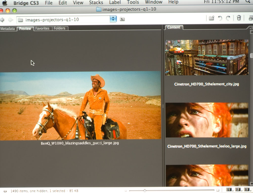Open the View menu

pos(78,3)
